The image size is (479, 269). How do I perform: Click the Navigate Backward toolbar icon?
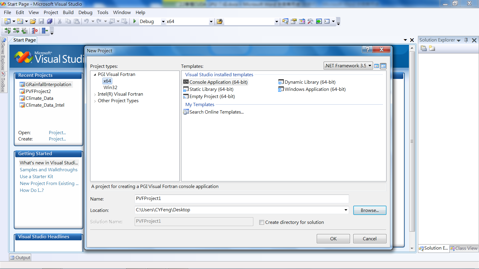112,21
